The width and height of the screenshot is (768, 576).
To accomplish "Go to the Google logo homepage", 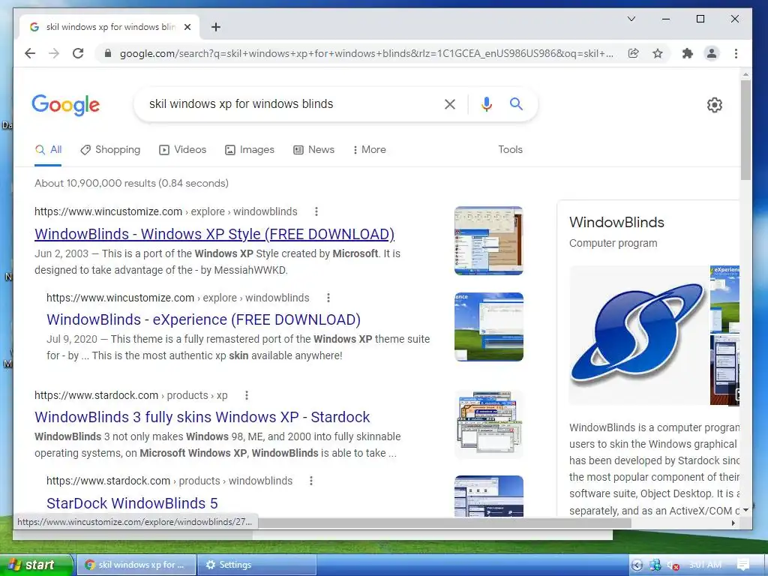I will (66, 105).
